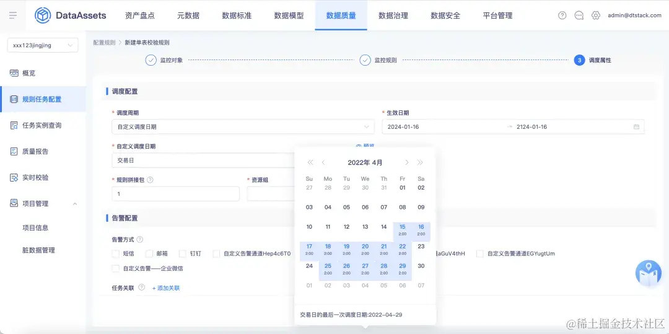Click help icon next to 规则拼接包

[x=150, y=180]
